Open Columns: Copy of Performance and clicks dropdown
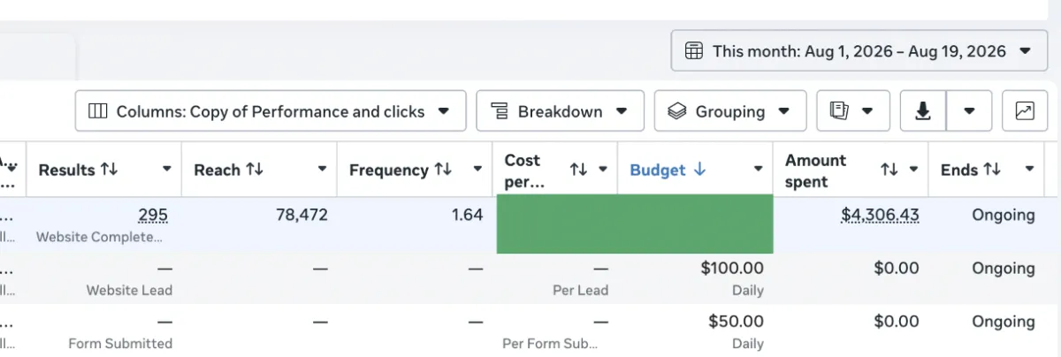 tap(271, 111)
